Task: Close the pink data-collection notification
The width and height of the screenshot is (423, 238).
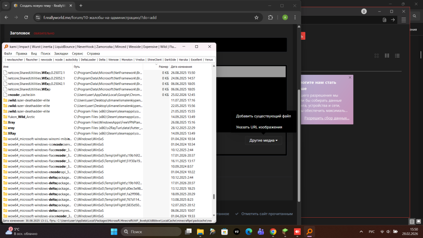Action: 350,78
